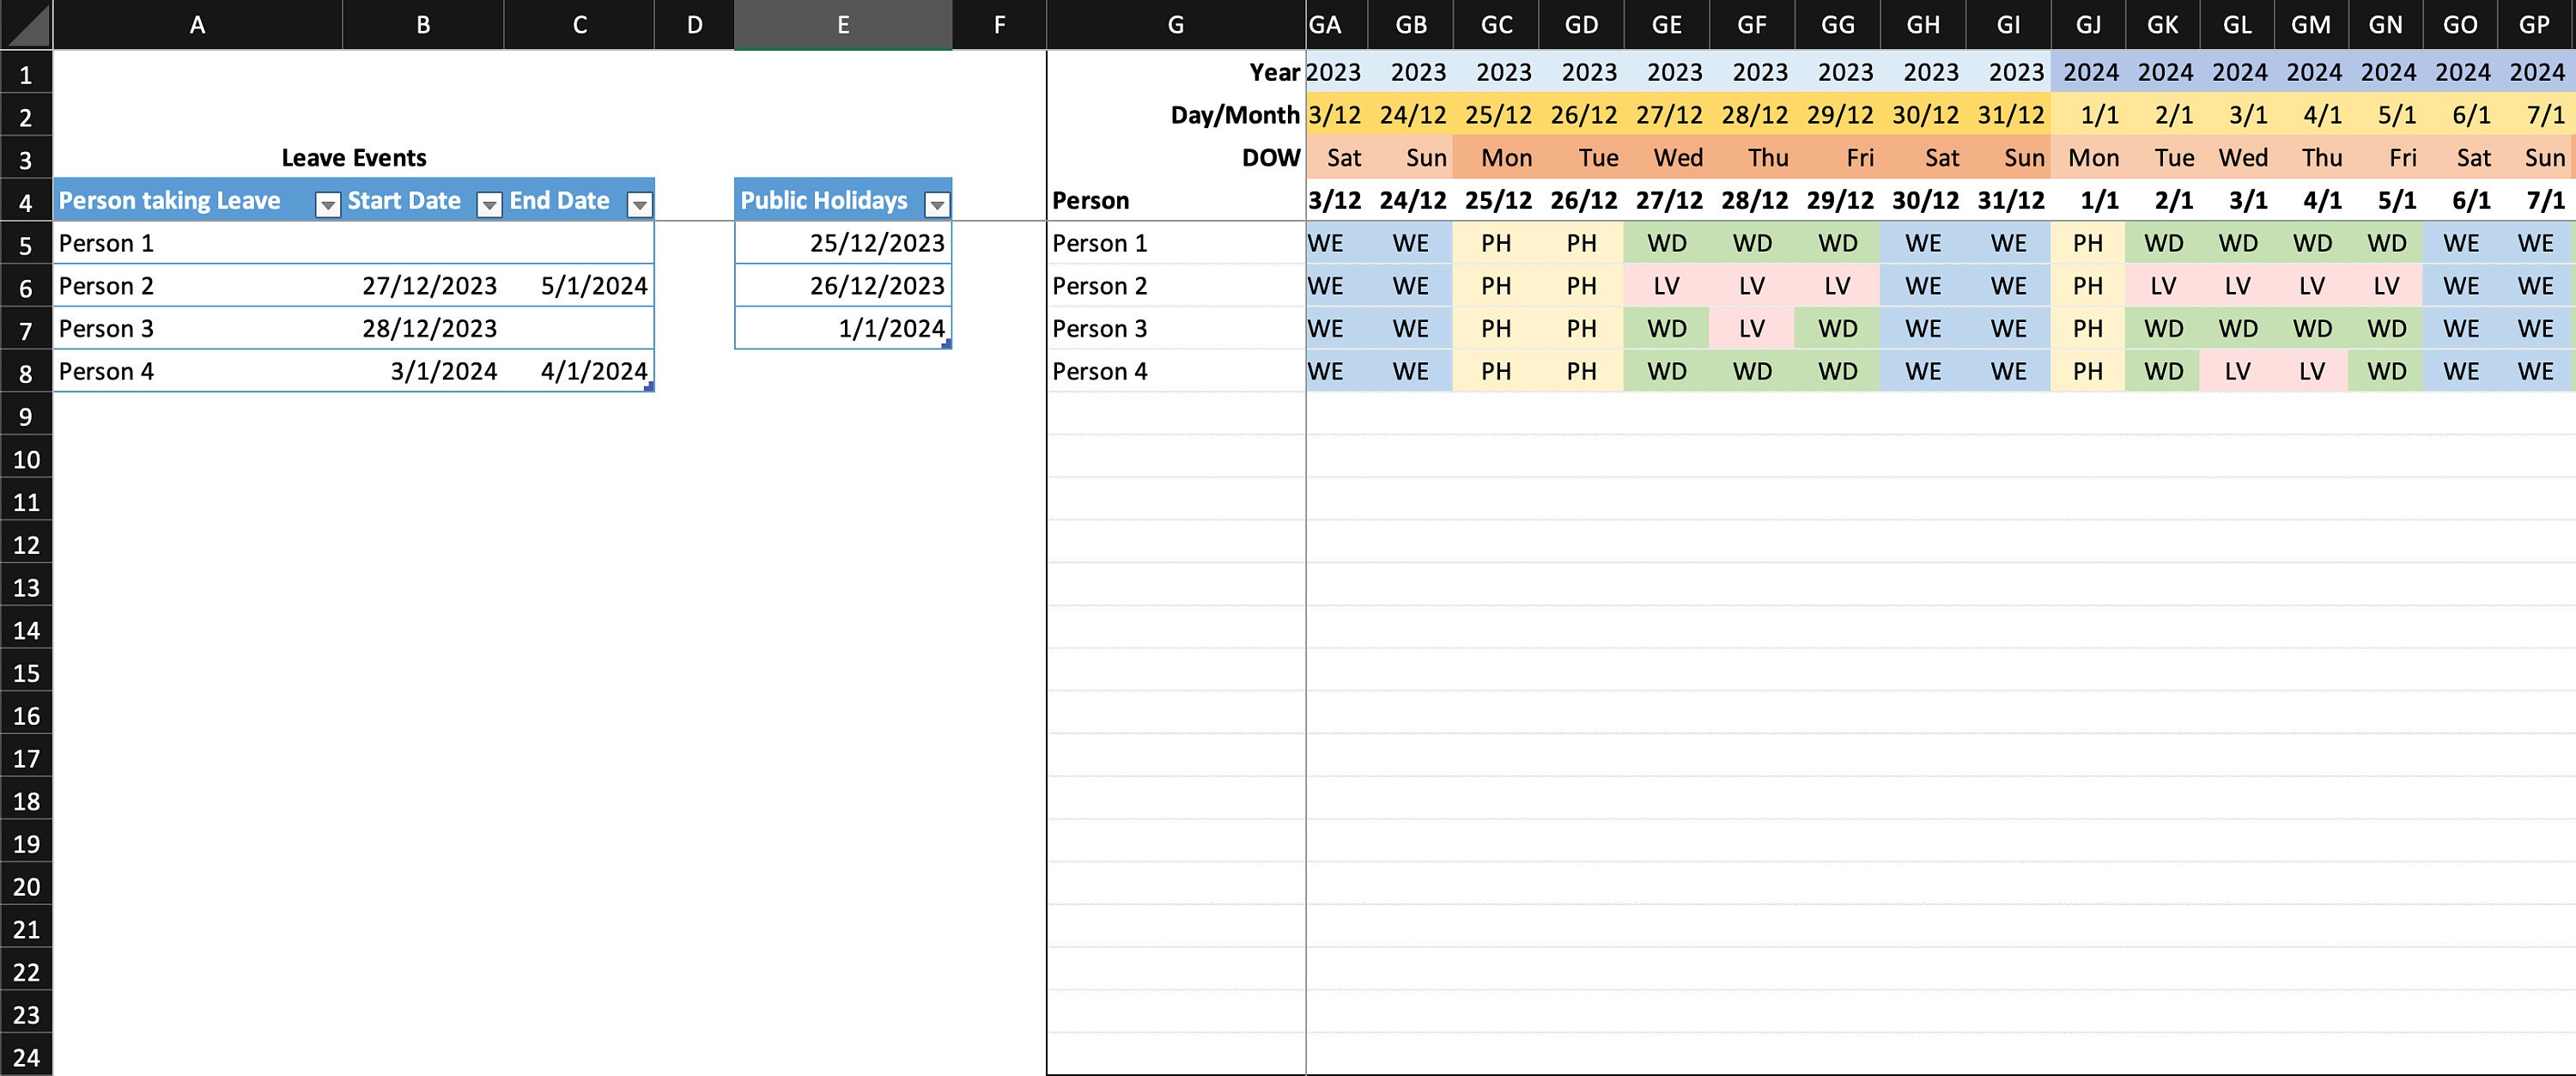Click the PH cell for Person 1 on 1/1
This screenshot has height=1076, width=2576.
pyautogui.click(x=2088, y=242)
